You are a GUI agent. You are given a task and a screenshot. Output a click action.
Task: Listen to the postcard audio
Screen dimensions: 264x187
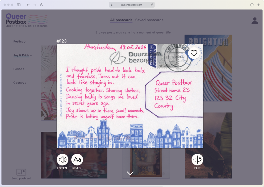(x=62, y=160)
